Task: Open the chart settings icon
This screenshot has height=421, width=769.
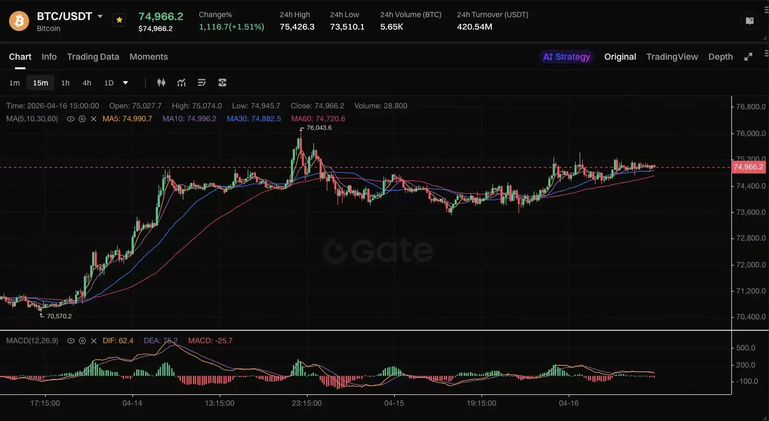Action: coord(223,83)
